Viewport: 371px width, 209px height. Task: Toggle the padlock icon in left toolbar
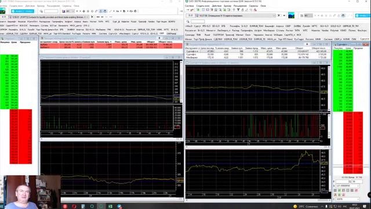(x=101, y=11)
